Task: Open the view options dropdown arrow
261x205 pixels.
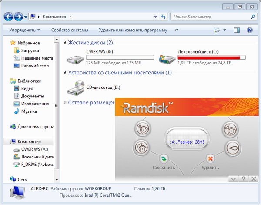Action: [224, 30]
